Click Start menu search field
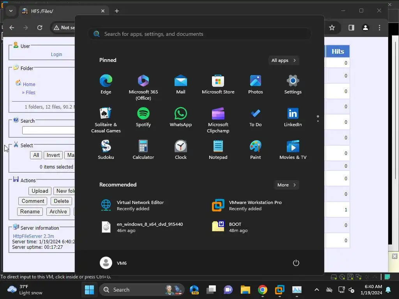The height and width of the screenshot is (299, 399). click(x=199, y=34)
